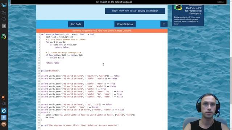232x130 pixels.
Task: Click the second Russian comment on line 8
Action: (x=63, y=52)
